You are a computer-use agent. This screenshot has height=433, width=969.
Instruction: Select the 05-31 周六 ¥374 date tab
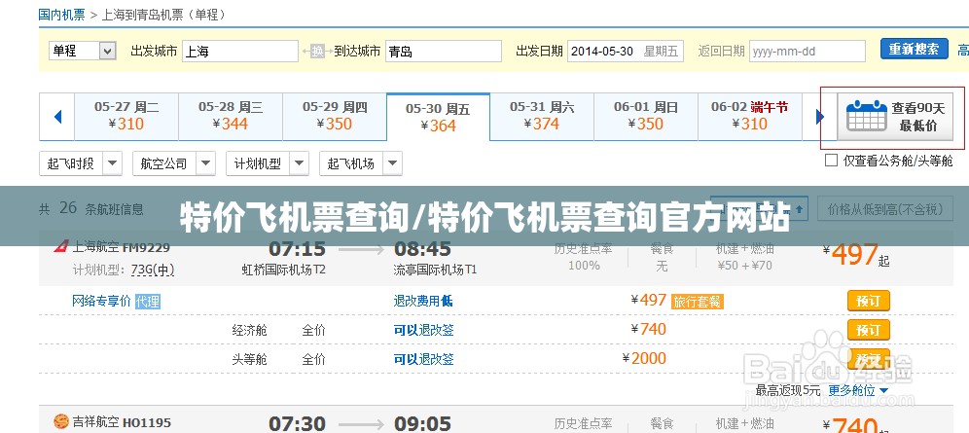click(x=542, y=116)
